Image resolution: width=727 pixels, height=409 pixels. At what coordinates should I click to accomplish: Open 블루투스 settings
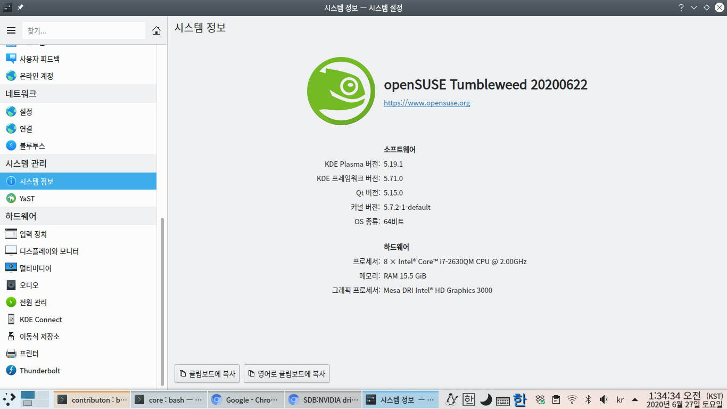pos(78,146)
